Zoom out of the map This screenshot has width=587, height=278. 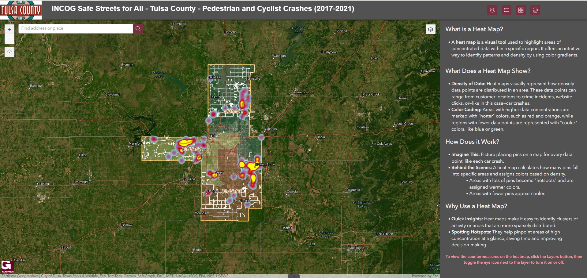pos(9,39)
